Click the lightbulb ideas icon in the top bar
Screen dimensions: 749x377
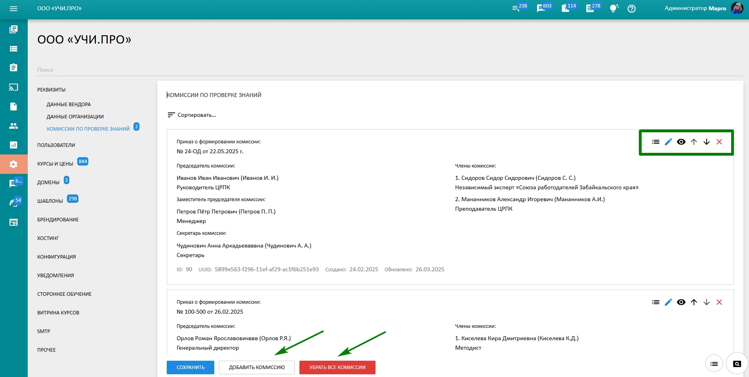[614, 8]
